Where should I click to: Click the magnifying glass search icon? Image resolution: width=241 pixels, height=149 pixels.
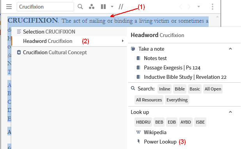click(80, 7)
